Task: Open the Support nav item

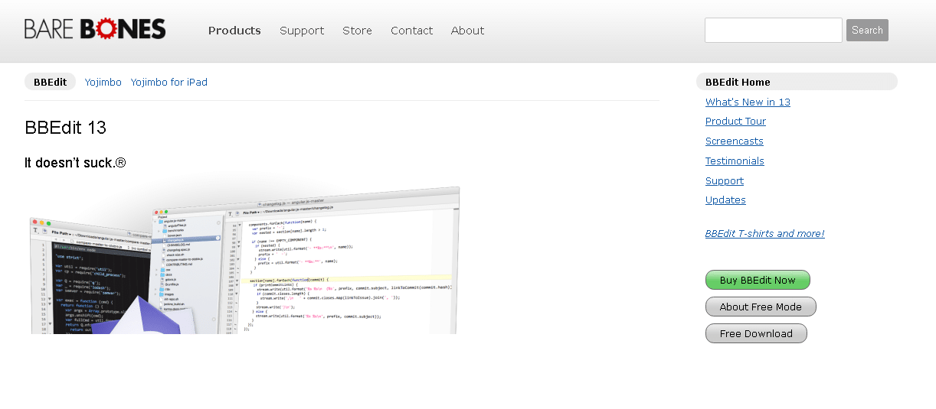Action: coord(302,31)
